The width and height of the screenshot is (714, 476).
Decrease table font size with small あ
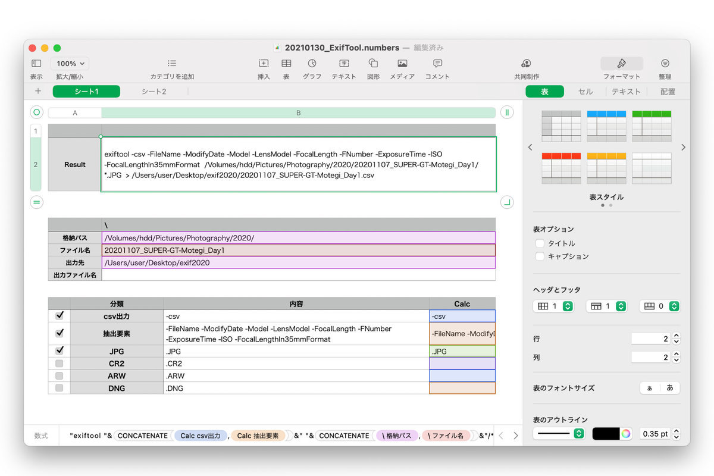click(x=650, y=388)
